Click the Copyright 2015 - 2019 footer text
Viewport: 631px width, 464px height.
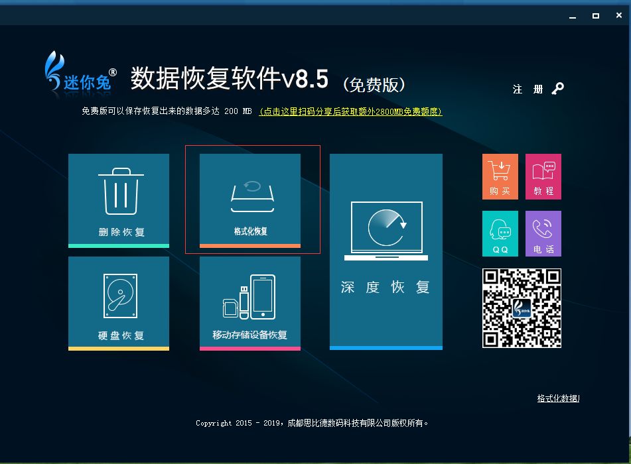click(312, 423)
